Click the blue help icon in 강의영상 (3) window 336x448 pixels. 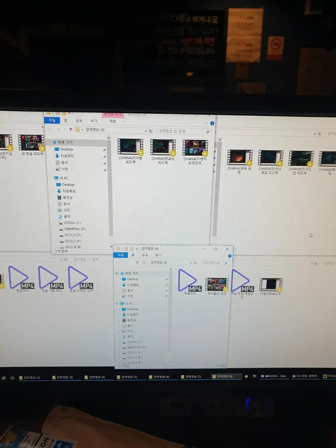click(x=212, y=123)
